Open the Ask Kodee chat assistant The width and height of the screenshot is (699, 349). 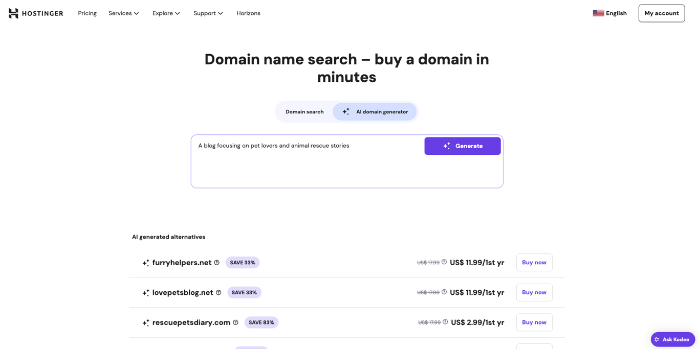pos(672,339)
